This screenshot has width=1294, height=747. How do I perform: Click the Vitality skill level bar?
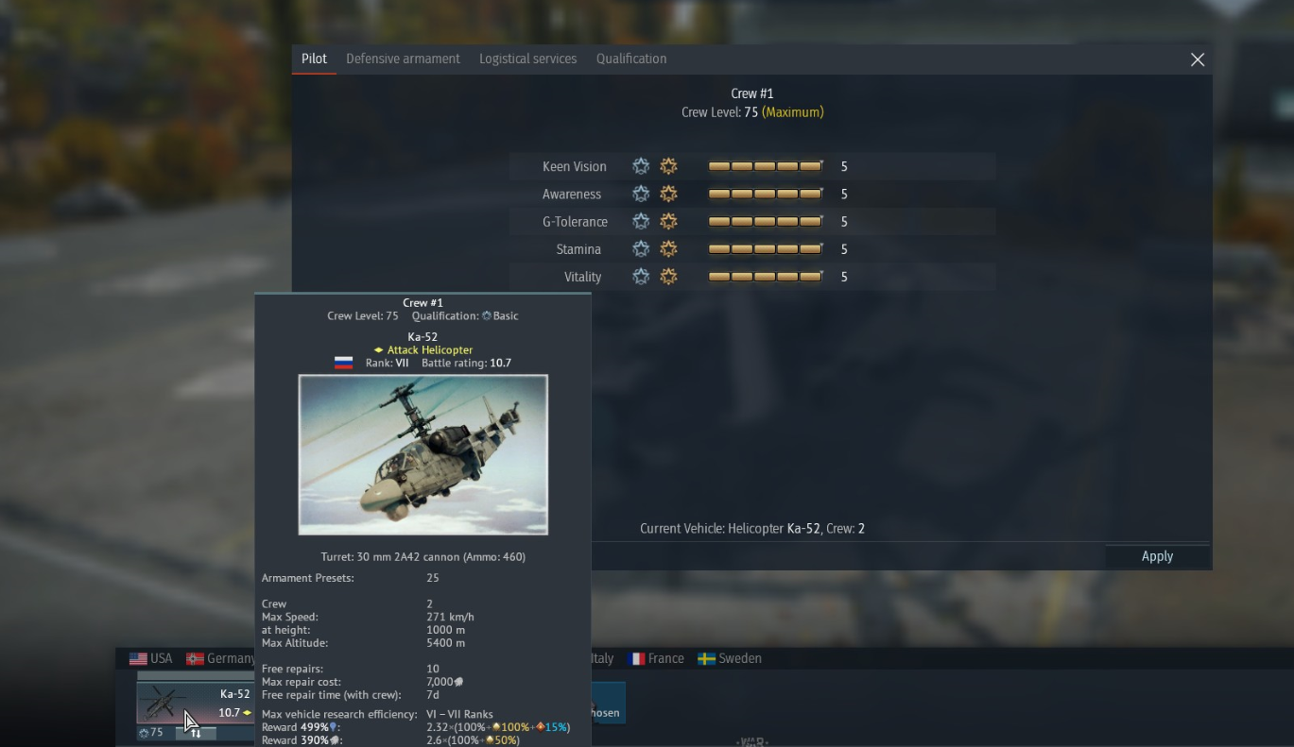pos(766,277)
